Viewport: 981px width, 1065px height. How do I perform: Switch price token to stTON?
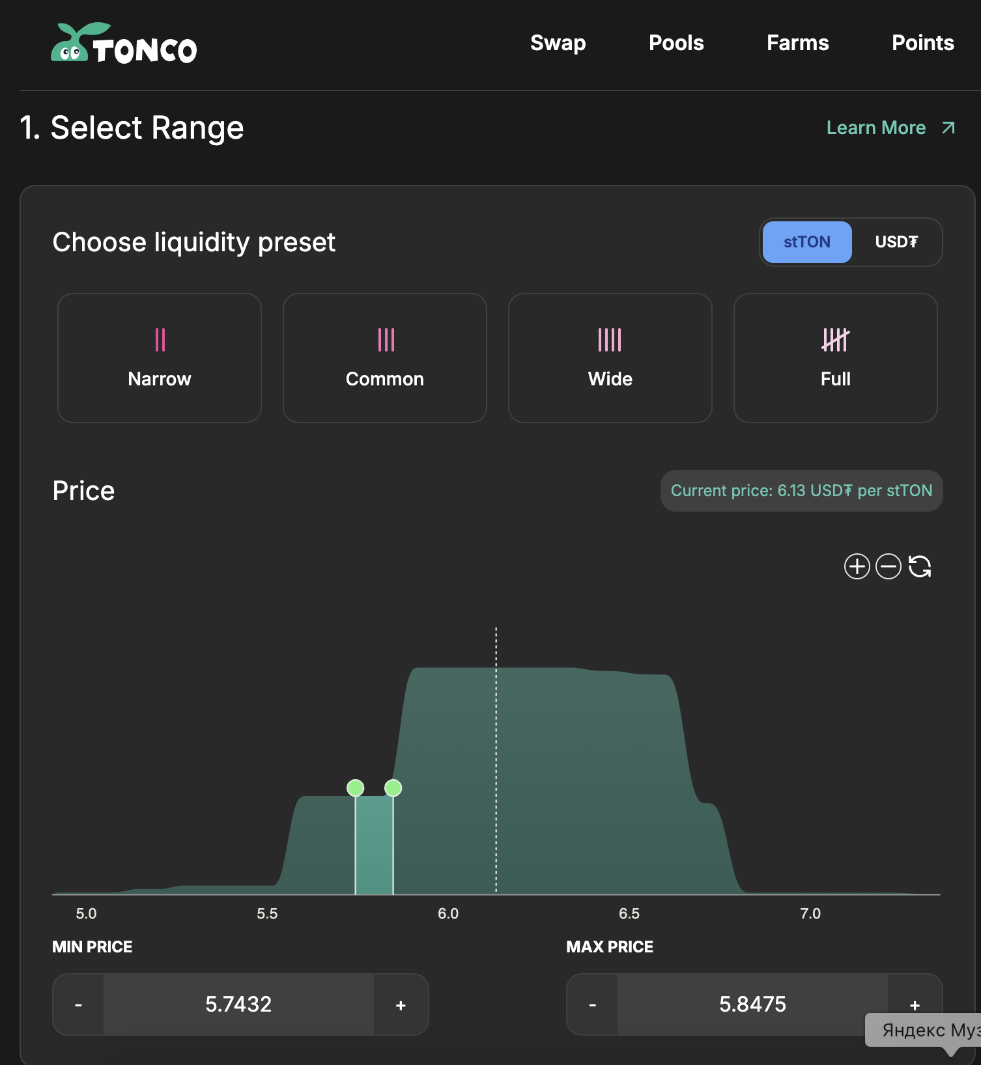tap(807, 242)
